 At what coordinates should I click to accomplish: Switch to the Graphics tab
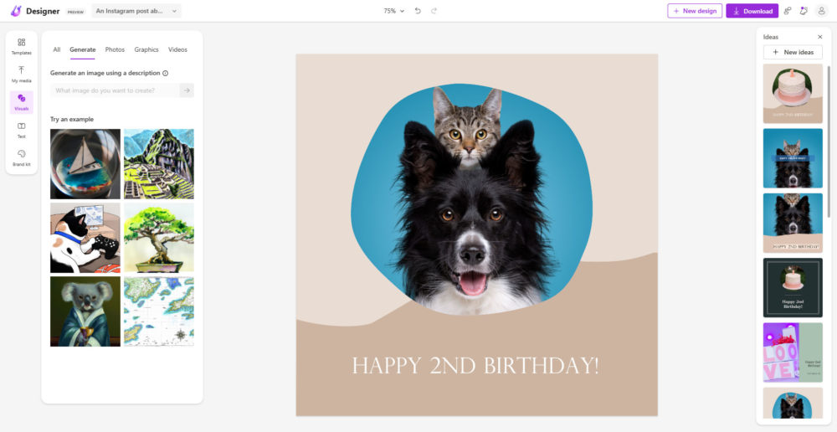[x=146, y=49]
